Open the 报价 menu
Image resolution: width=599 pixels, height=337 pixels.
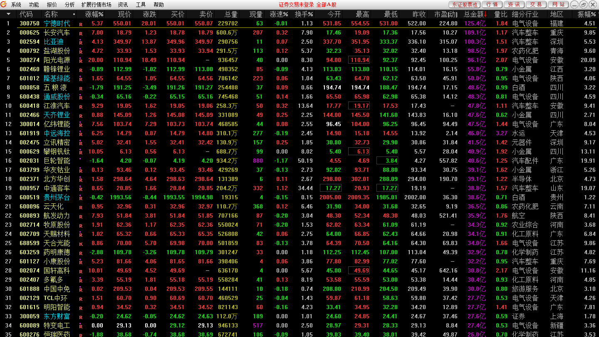[x=52, y=5]
